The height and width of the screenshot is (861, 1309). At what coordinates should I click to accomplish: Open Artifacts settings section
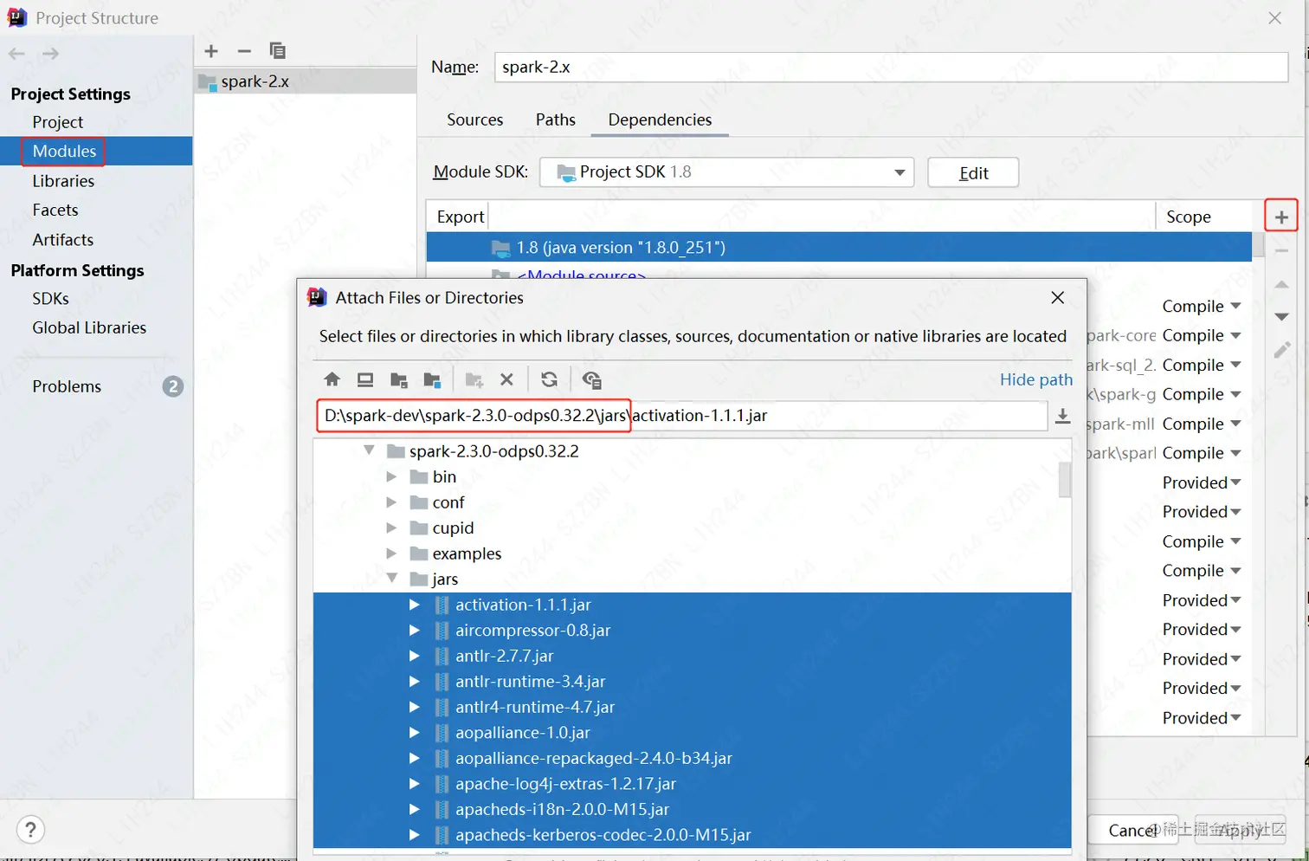[x=63, y=239]
